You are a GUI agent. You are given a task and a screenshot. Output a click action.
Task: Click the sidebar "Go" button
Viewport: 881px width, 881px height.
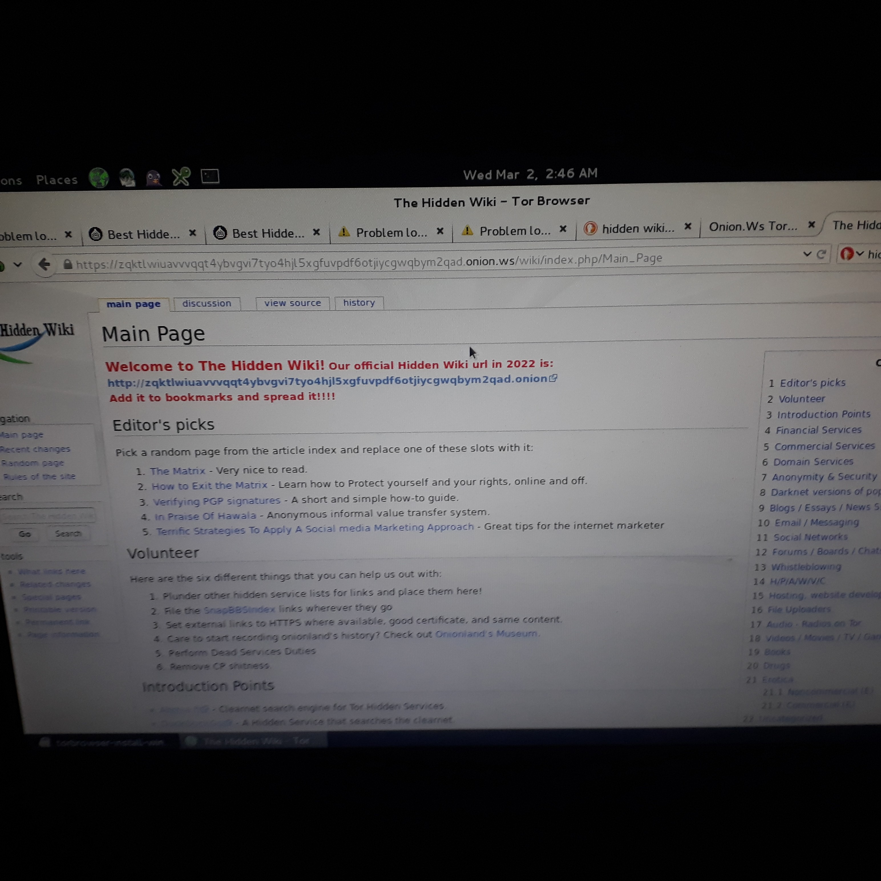click(25, 534)
